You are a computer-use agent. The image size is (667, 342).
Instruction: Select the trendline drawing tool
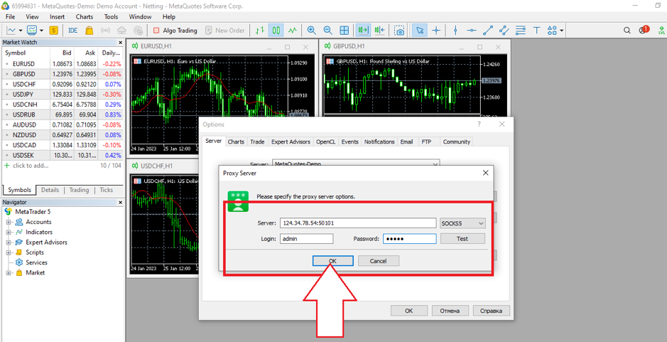[488, 31]
